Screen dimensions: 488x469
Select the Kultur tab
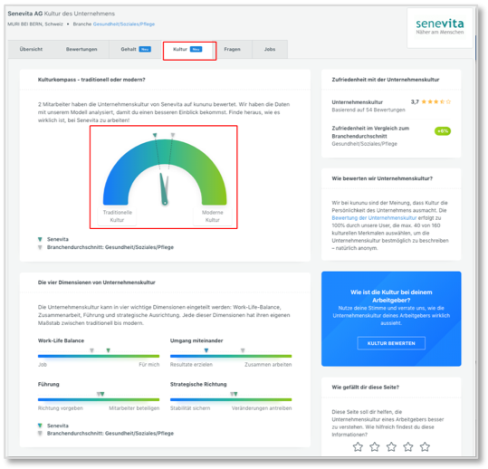point(187,49)
